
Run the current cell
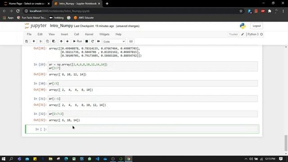coord(77,41)
